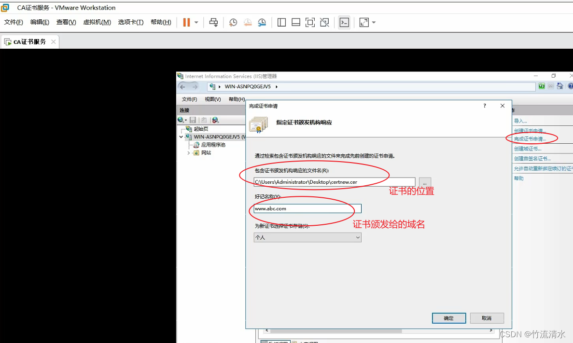
Task: Click the 帮助 link in actions pane
Action: (518, 178)
